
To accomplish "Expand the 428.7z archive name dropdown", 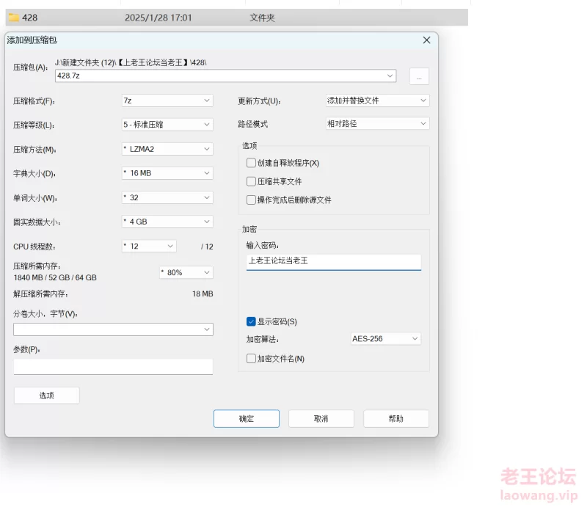I will click(390, 76).
